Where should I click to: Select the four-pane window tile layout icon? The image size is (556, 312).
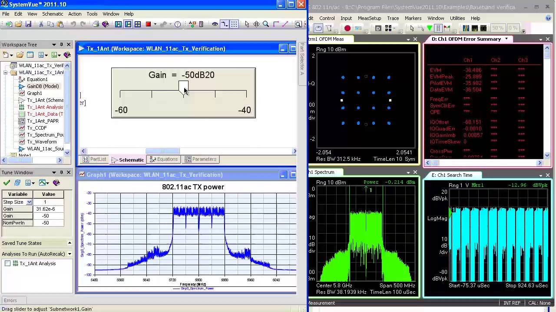point(138,24)
